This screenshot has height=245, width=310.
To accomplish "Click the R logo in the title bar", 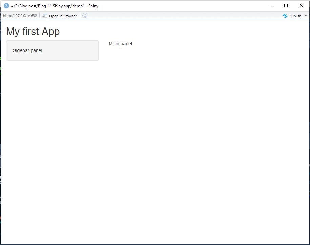I will point(6,6).
